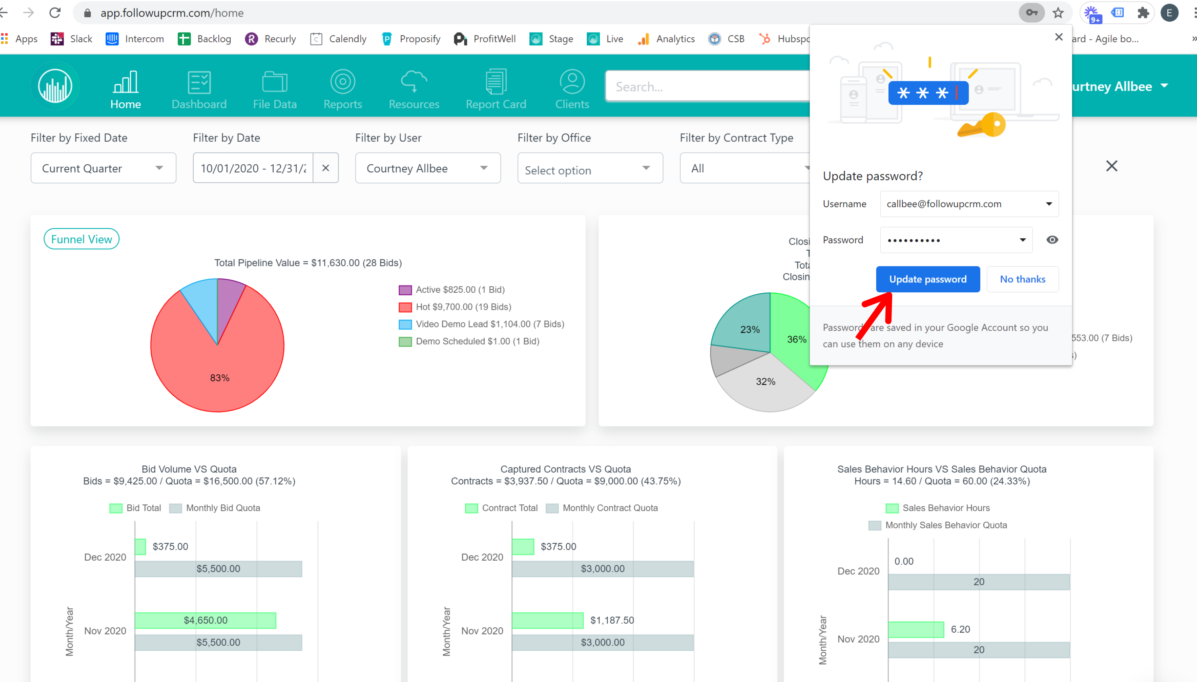Image resolution: width=1197 pixels, height=682 pixels.
Task: Click the Update password button
Action: pos(928,279)
